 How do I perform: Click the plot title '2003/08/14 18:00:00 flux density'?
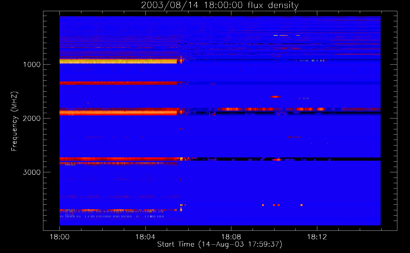220,5
